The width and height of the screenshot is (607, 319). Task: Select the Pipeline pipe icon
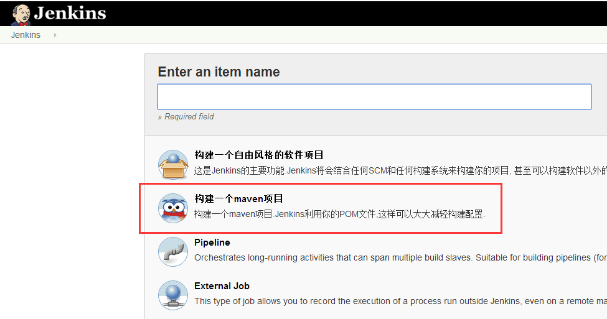click(173, 252)
